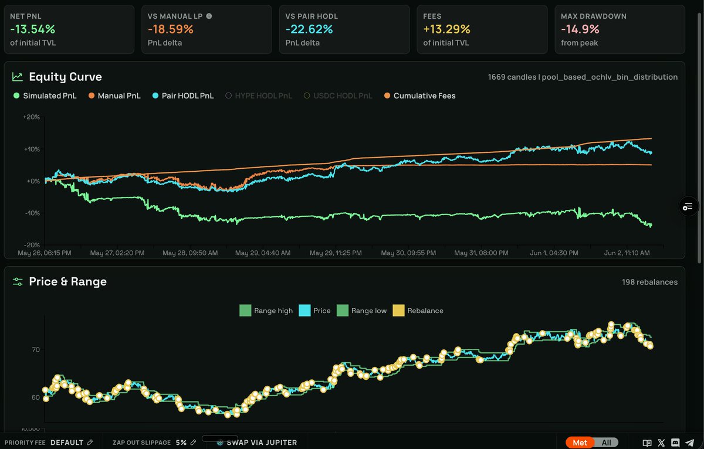Click the DEFAULT priority fee value
Image resolution: width=704 pixels, height=449 pixels.
point(67,443)
